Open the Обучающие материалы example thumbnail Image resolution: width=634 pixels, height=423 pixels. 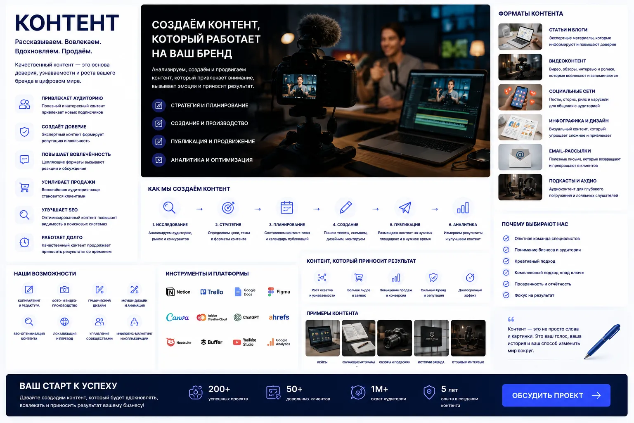coord(359,338)
